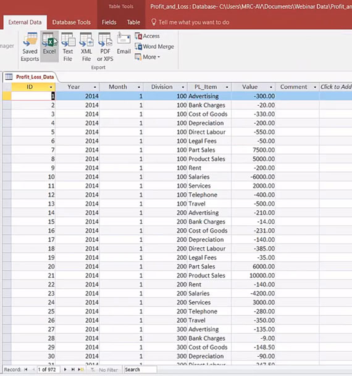This screenshot has height=376, width=352.
Task: Start a Word Merge export
Action: click(154, 46)
